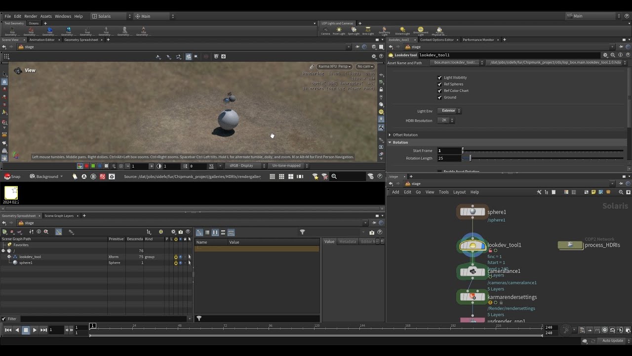Click the Start Frame slider handle
This screenshot has width=632, height=356.
[463, 150]
